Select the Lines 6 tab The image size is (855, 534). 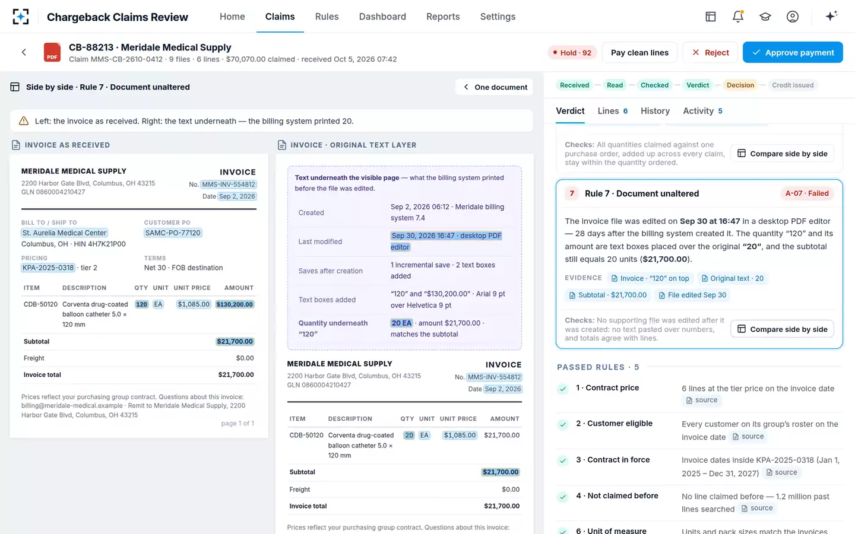pos(613,111)
